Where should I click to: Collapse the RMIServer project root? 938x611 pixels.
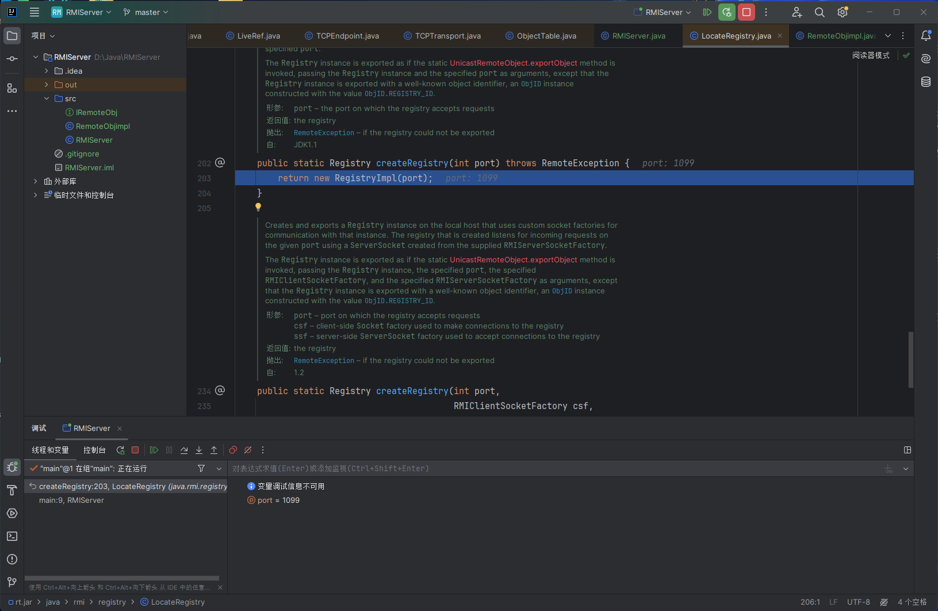(x=36, y=57)
